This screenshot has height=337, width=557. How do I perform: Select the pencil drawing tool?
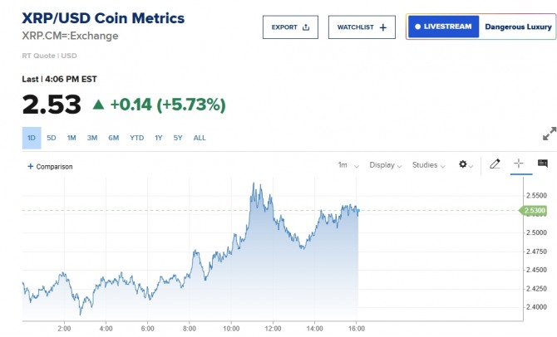(x=495, y=164)
